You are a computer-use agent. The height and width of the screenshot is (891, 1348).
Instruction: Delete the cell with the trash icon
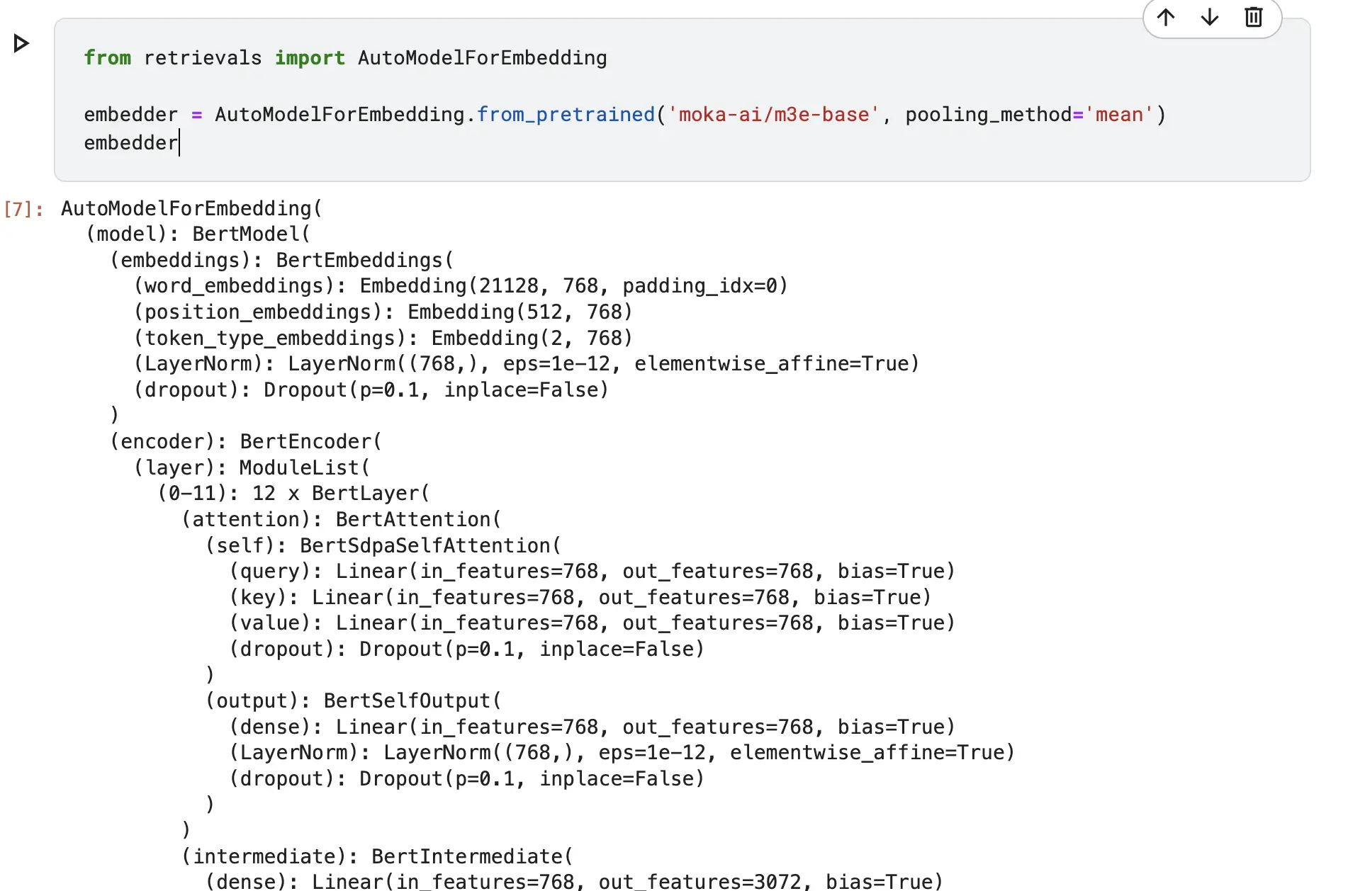click(1254, 17)
